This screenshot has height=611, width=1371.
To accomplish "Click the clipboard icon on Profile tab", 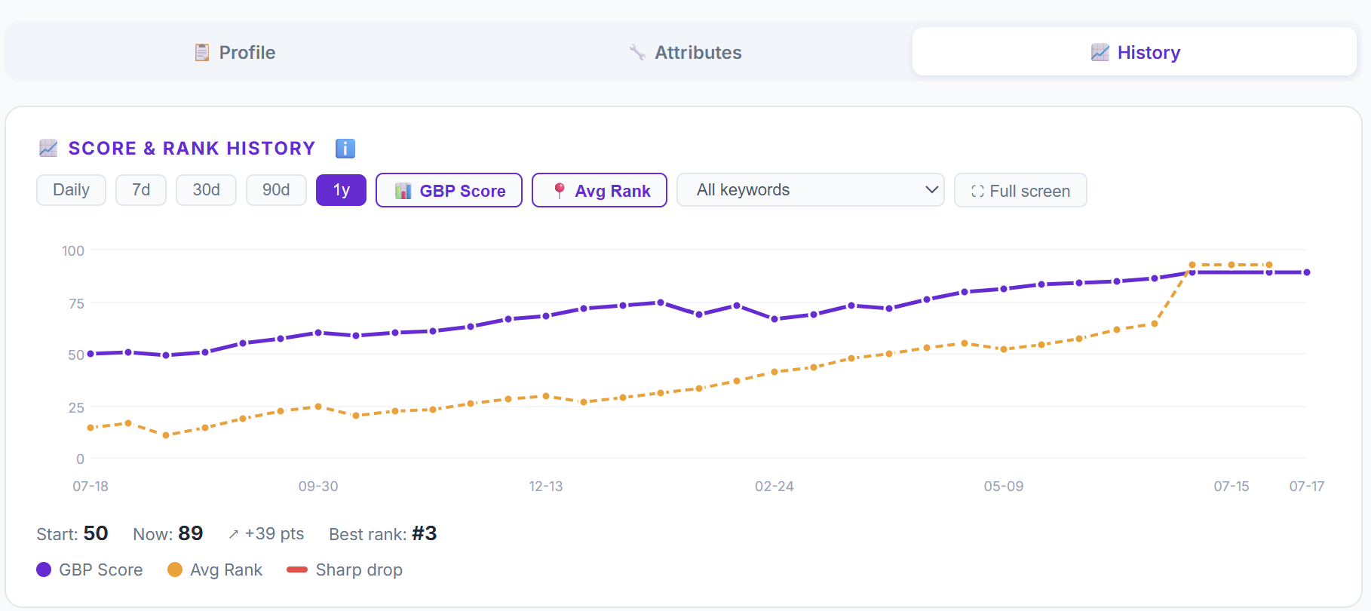I will click(x=202, y=52).
